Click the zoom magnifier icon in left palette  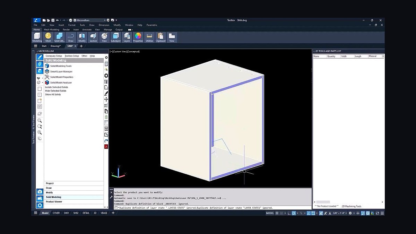[40, 121]
